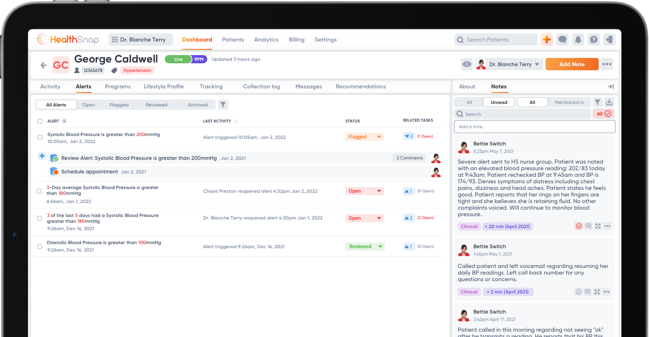This screenshot has width=649, height=337.
Task: Click the Hypertension condition tag
Action: tap(137, 70)
